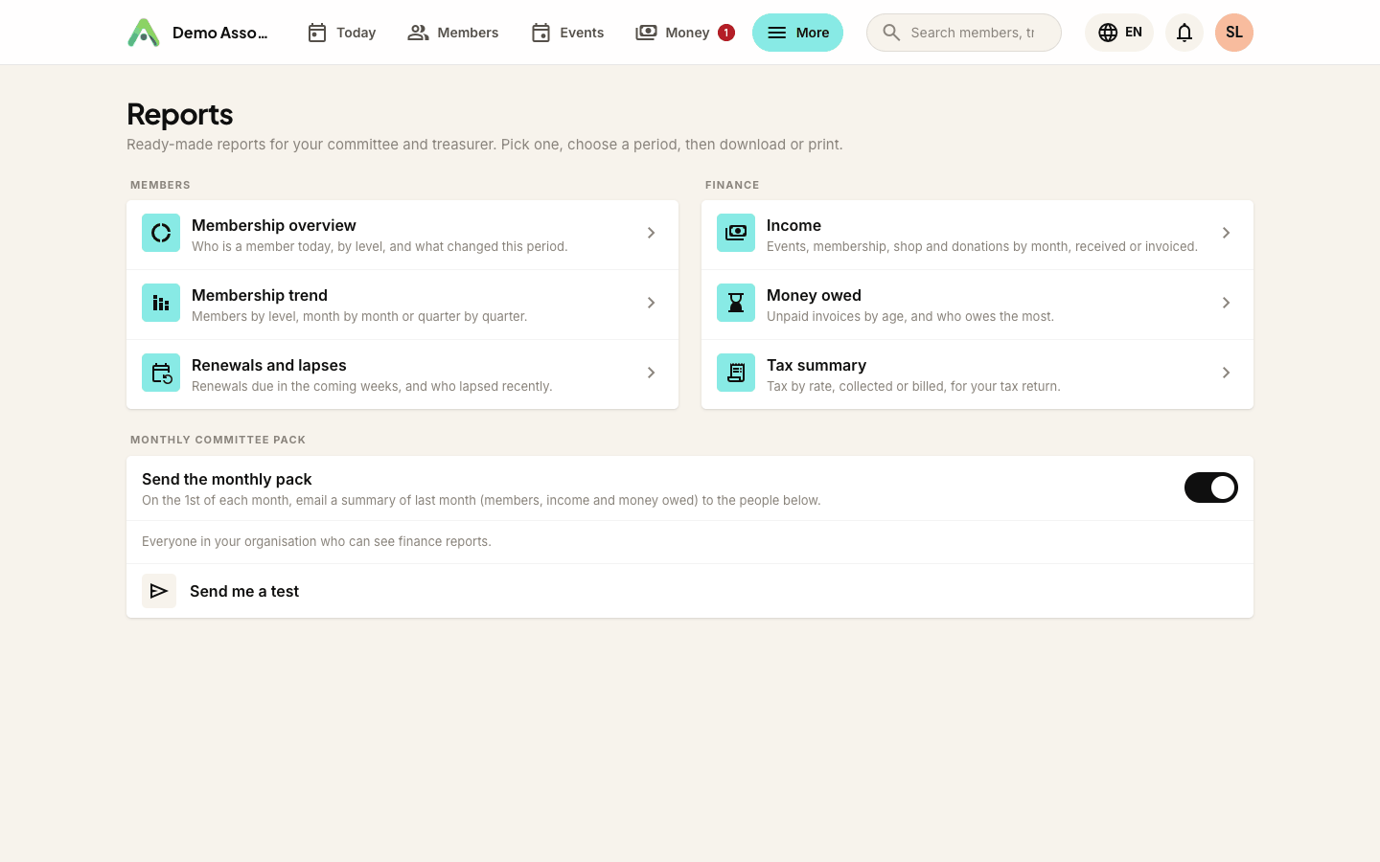Click the Events calendar icon in navbar
This screenshot has width=1380, height=862.
[x=540, y=33]
